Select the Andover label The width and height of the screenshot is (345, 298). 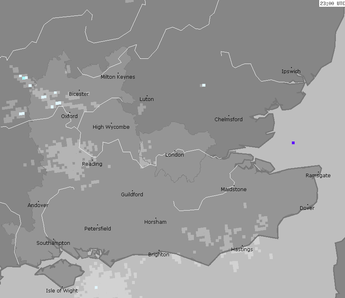pyautogui.click(x=38, y=205)
